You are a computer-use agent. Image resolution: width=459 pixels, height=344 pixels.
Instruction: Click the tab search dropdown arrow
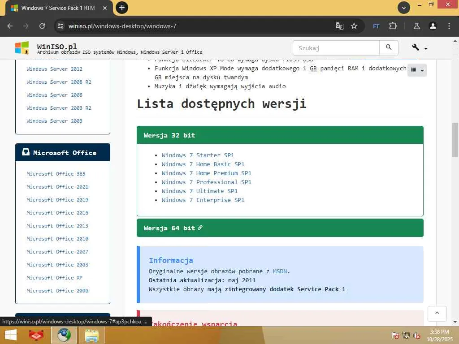point(404,8)
